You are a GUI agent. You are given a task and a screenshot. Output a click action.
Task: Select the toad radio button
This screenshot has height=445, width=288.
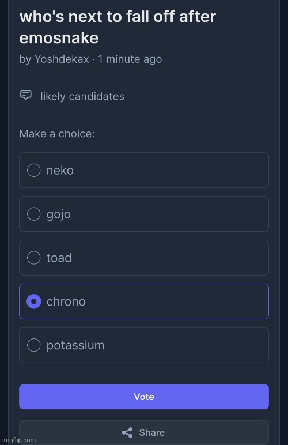pyautogui.click(x=34, y=258)
